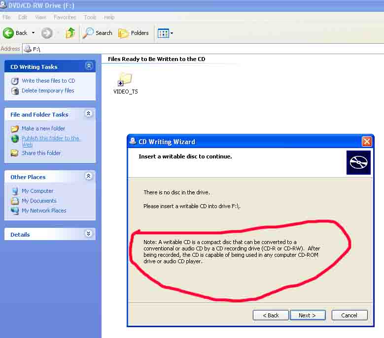Click the CD Writing Tasks header title
This screenshot has height=338, width=384.
(x=34, y=67)
